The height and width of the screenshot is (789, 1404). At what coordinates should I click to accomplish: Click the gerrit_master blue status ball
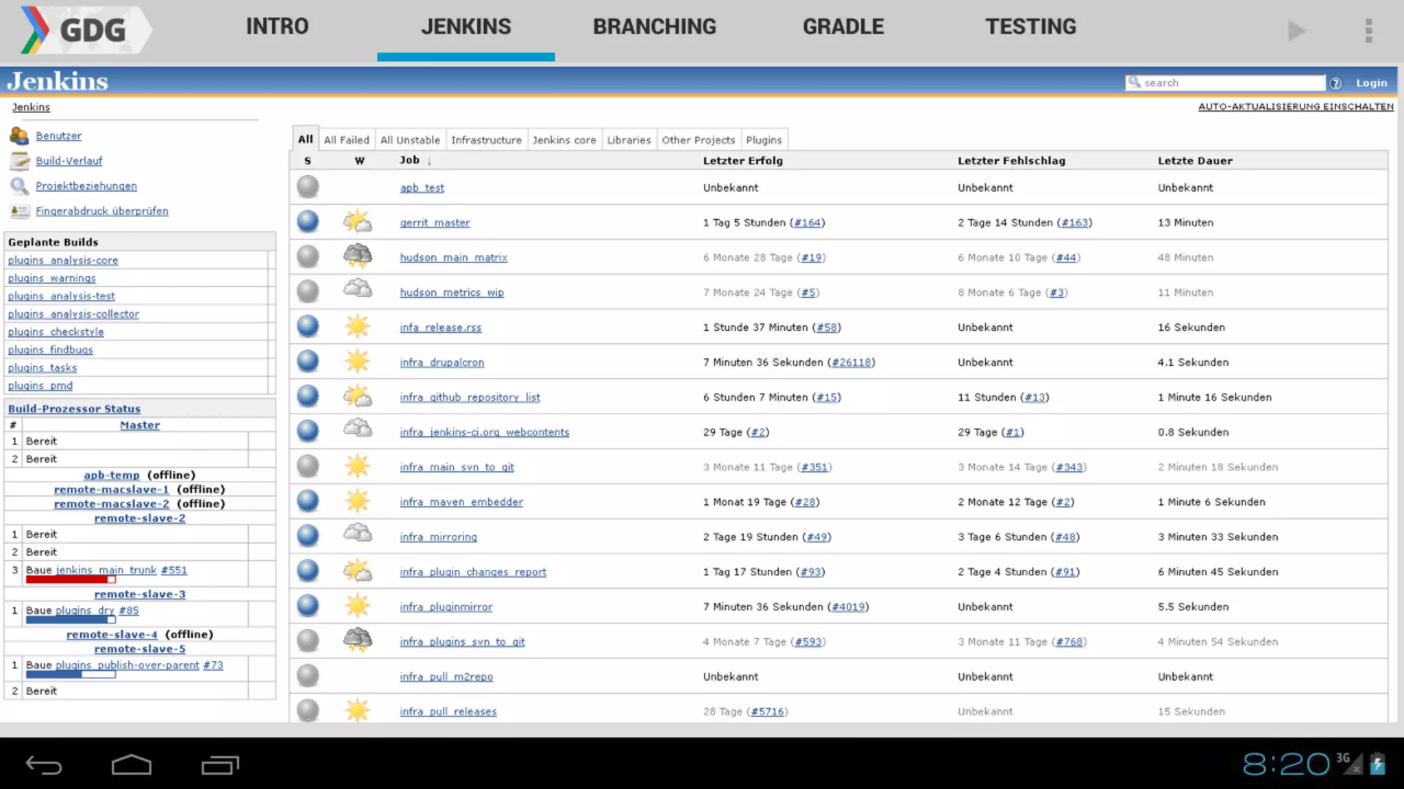308,222
